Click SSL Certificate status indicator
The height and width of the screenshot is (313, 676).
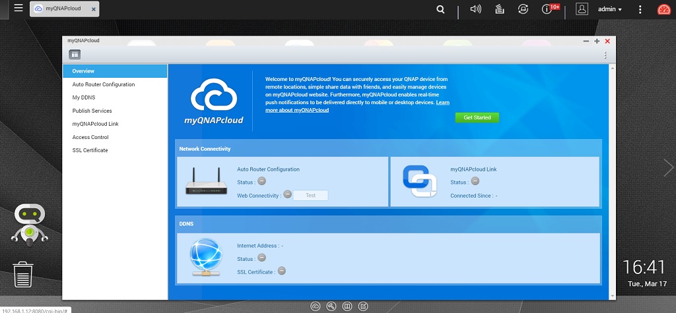point(281,271)
